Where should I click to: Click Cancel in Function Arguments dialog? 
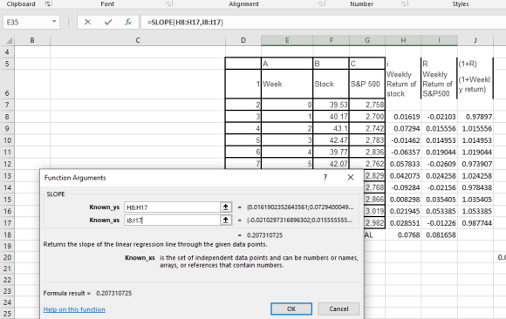pyautogui.click(x=338, y=309)
